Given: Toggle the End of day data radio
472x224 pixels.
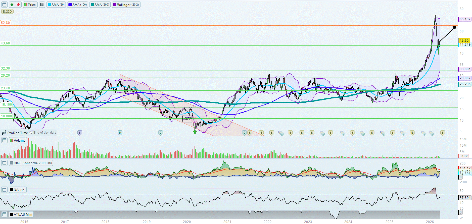Looking at the screenshot, I should 31,133.
